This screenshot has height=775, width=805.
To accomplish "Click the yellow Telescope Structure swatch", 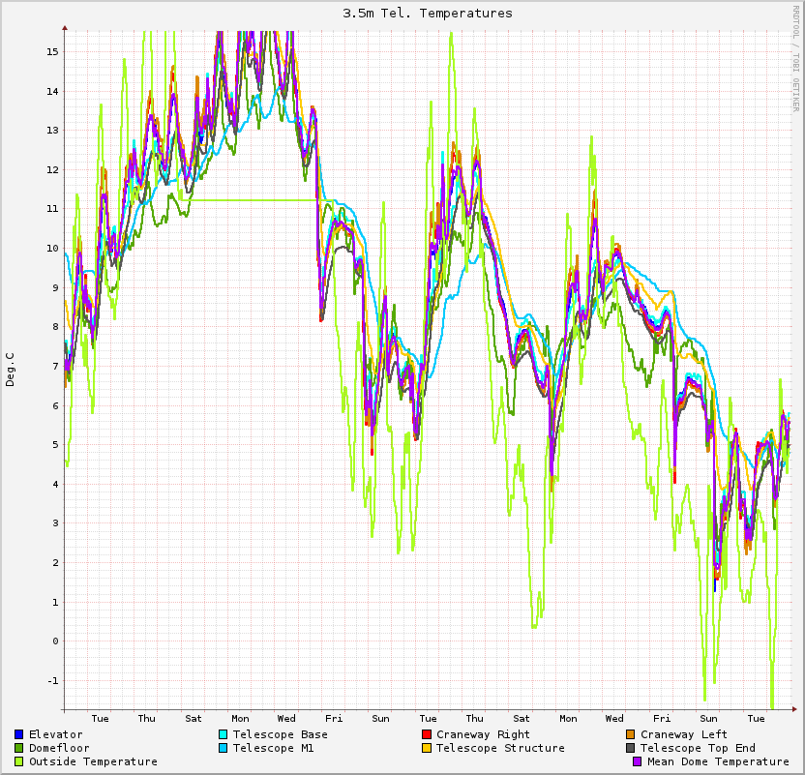I will point(427,748).
